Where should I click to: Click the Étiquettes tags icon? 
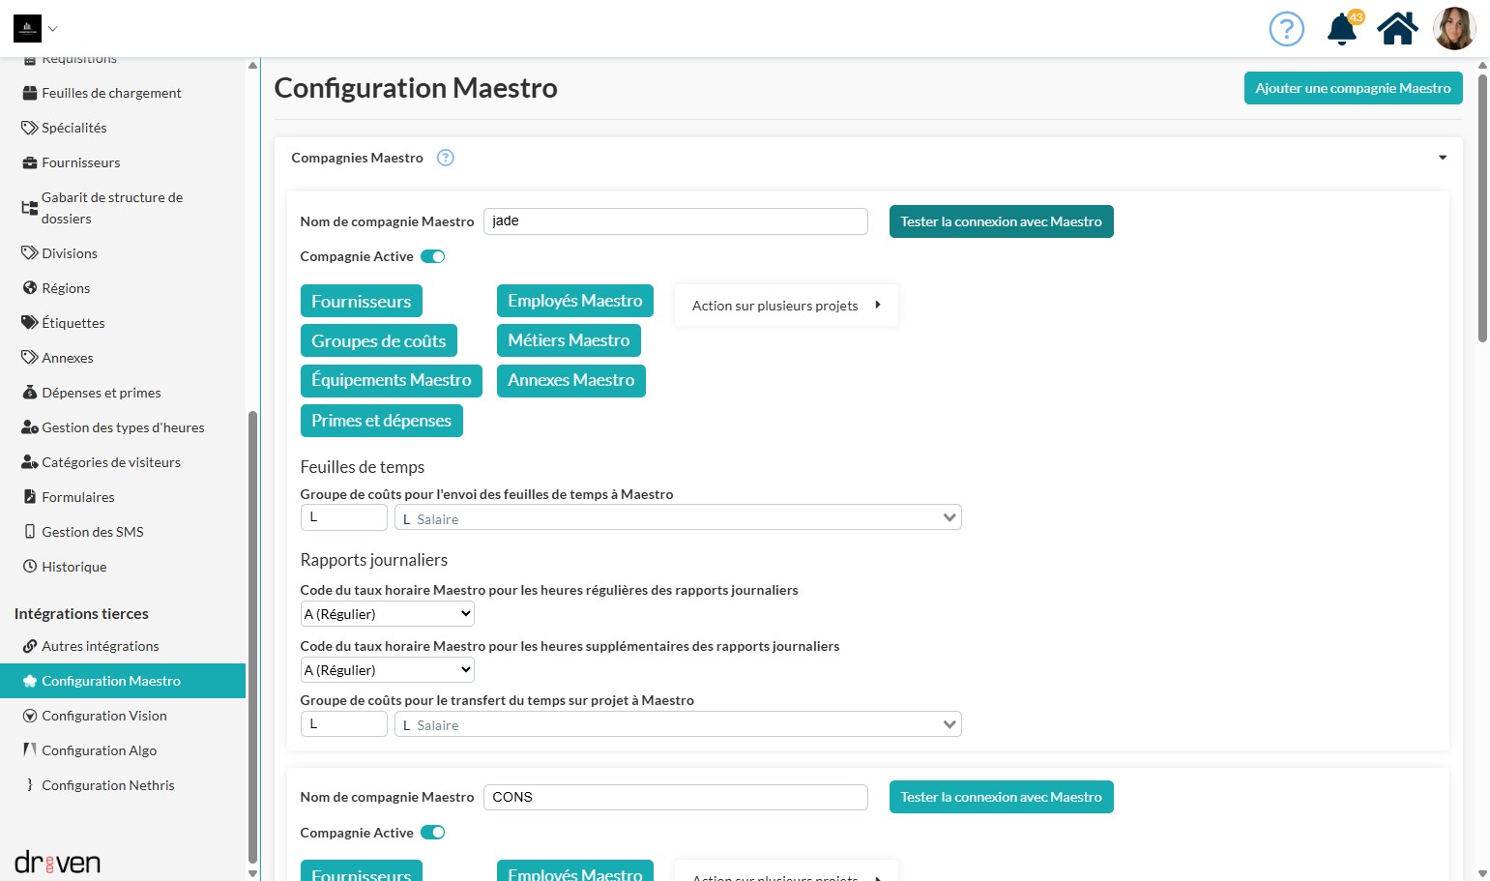point(30,323)
